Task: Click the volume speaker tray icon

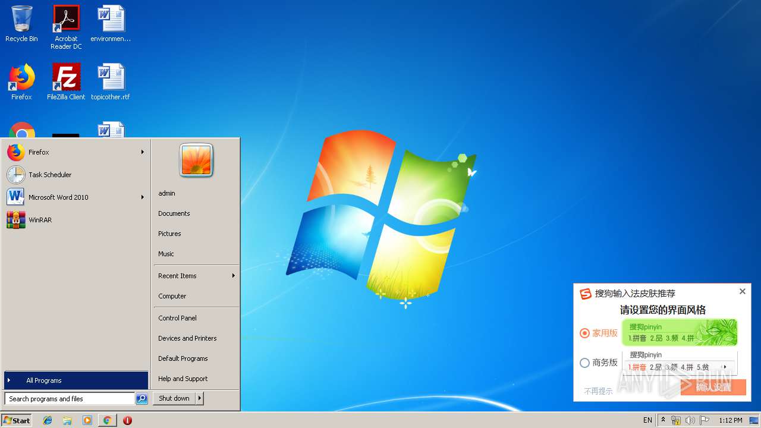Action: click(x=690, y=420)
